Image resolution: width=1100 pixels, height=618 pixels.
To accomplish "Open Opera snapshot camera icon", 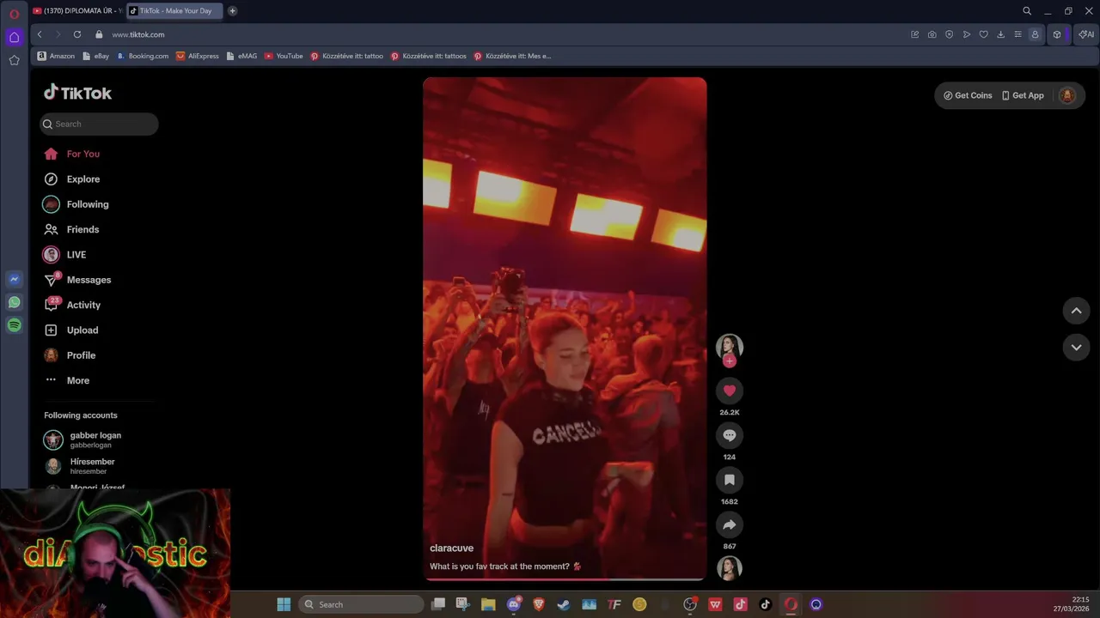I will coord(932,34).
